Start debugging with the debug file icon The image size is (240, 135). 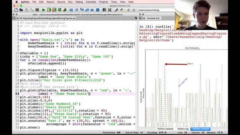(x=71, y=10)
